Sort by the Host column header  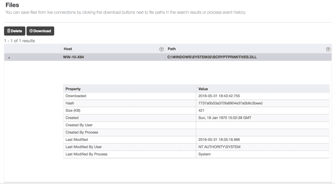pyautogui.click(x=68, y=49)
